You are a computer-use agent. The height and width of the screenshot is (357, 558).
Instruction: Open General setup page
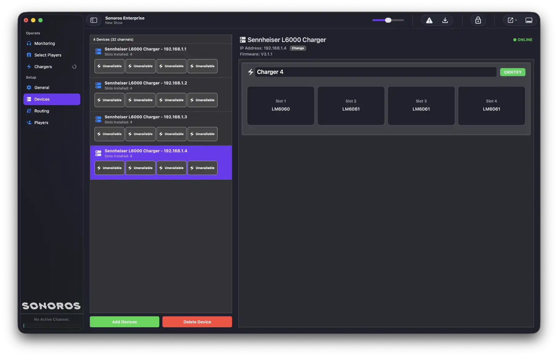click(x=52, y=88)
